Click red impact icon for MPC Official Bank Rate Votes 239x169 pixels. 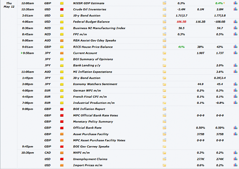(x=62, y=116)
